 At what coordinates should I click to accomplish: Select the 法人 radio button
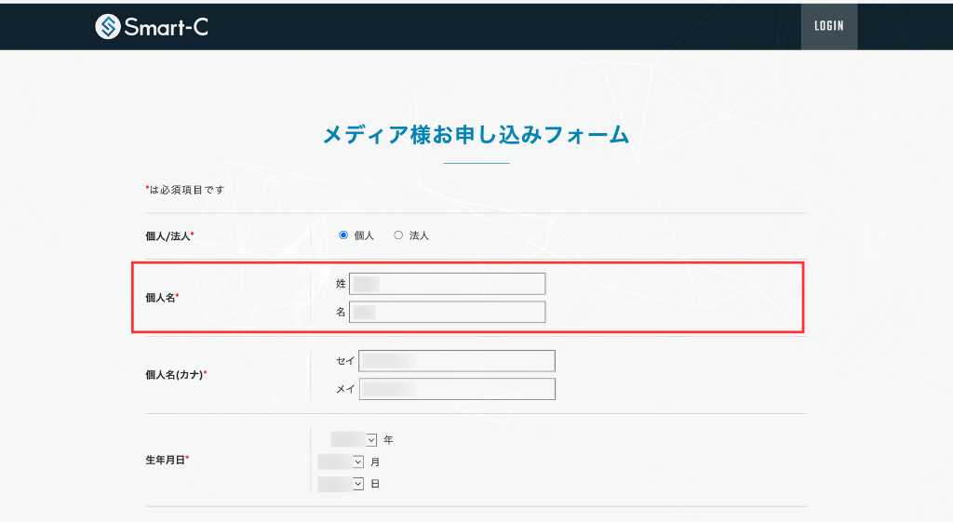(398, 235)
